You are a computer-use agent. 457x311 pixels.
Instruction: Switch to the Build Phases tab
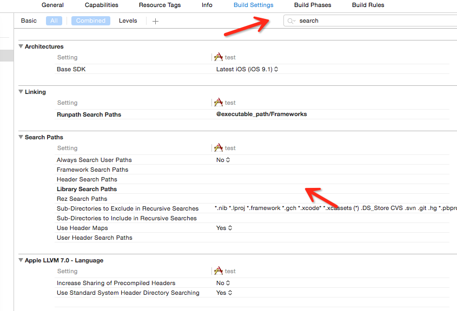(313, 5)
